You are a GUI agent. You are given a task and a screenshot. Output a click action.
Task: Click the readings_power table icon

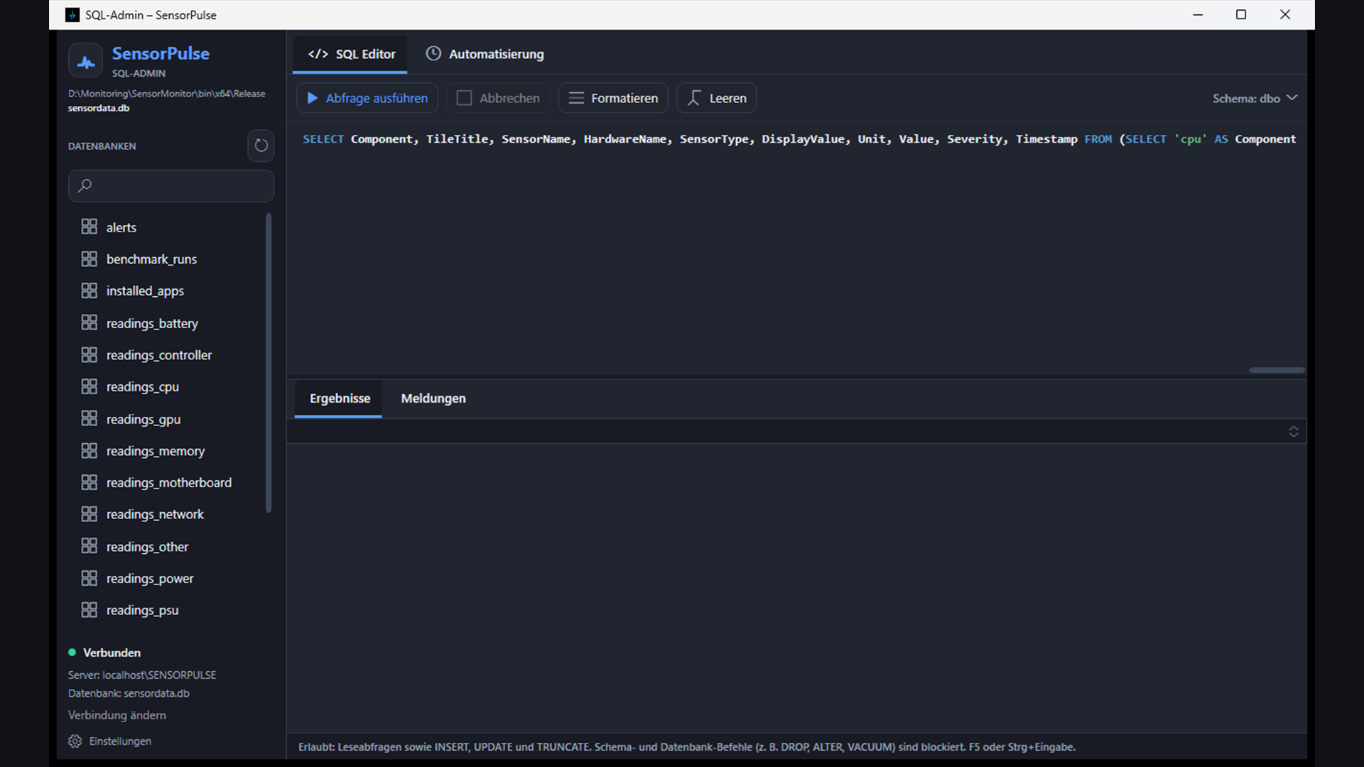(x=89, y=578)
